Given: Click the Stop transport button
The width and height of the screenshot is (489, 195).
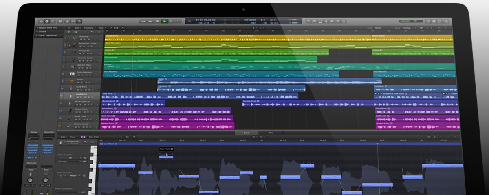Looking at the screenshot, I should pyautogui.click(x=157, y=21).
